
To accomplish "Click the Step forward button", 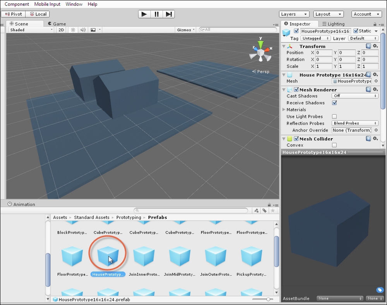I will (x=169, y=14).
